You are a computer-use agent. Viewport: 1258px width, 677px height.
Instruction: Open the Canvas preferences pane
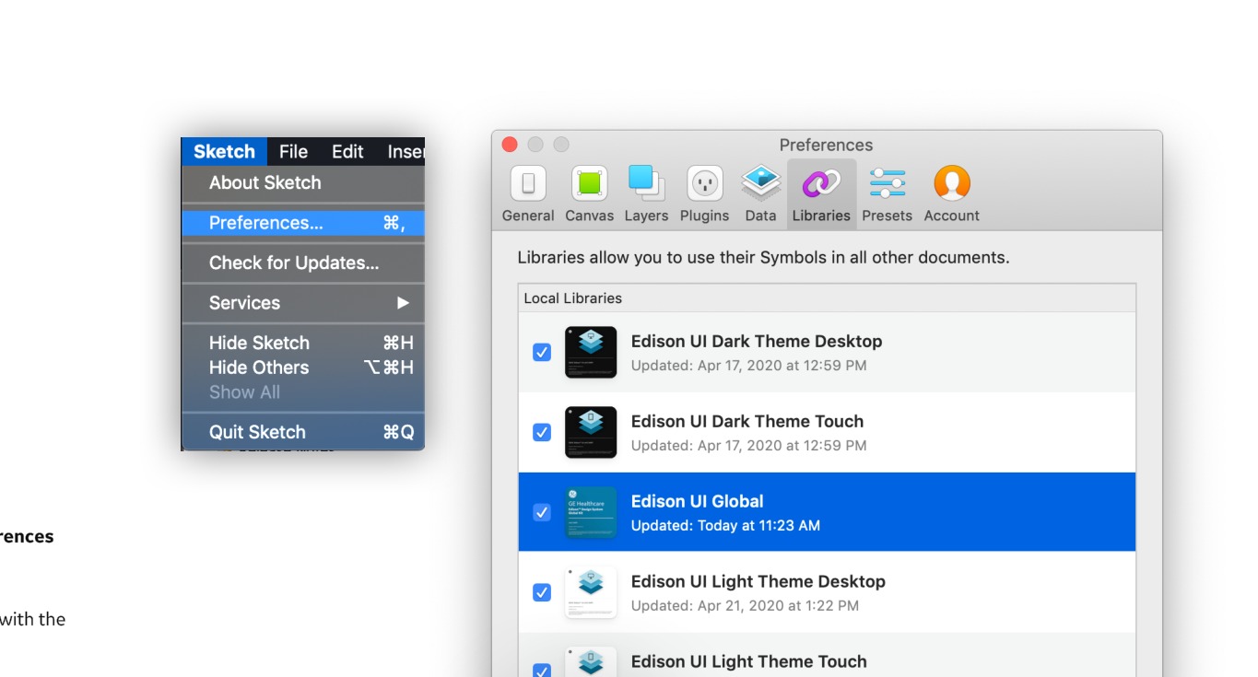coord(589,194)
